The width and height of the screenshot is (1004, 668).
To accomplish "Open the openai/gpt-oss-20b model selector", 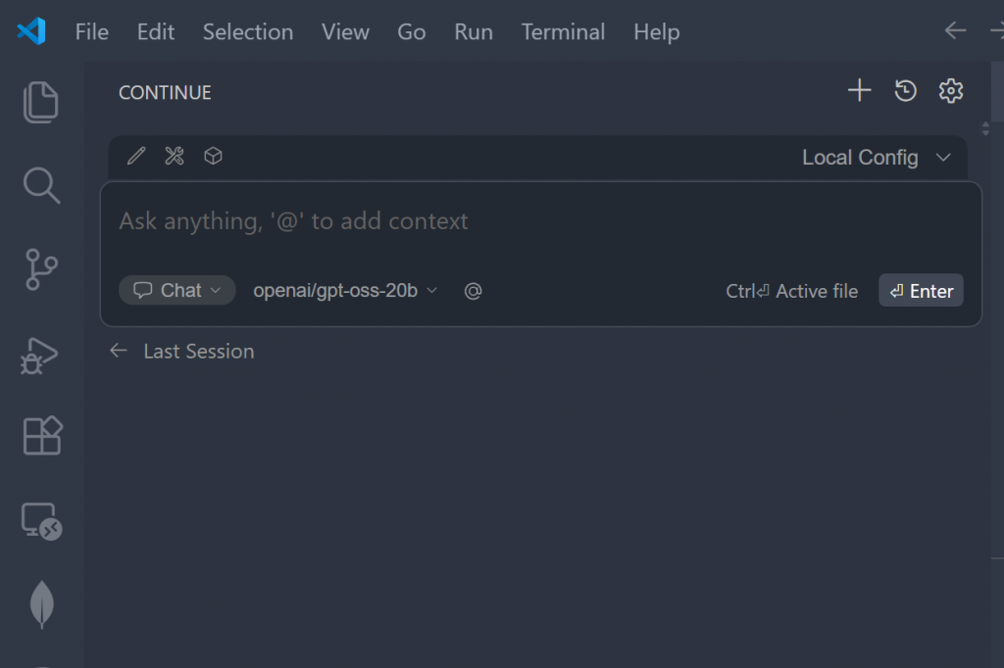I will (345, 291).
